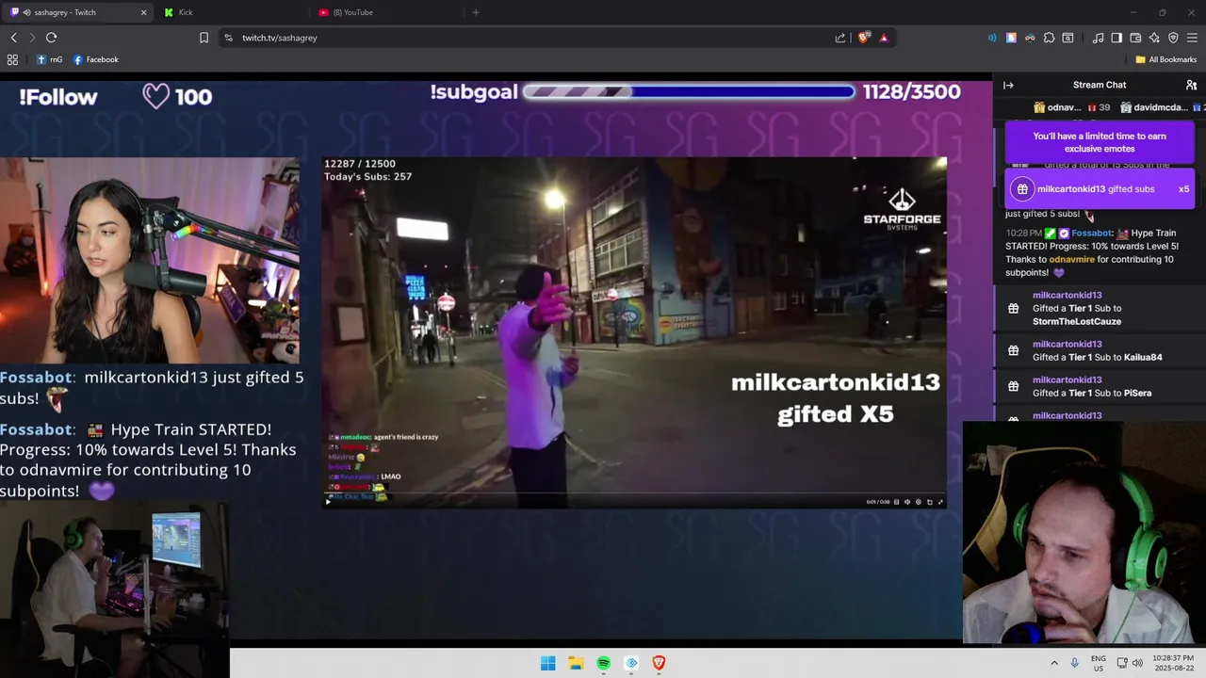This screenshot has height=678, width=1206.
Task: Switch to the YouTube tab
Action: pos(386,12)
